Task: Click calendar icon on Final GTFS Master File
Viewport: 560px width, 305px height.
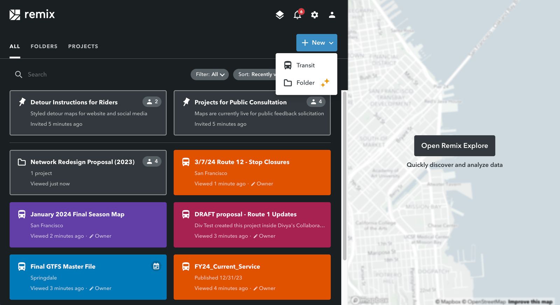Action: point(156,266)
